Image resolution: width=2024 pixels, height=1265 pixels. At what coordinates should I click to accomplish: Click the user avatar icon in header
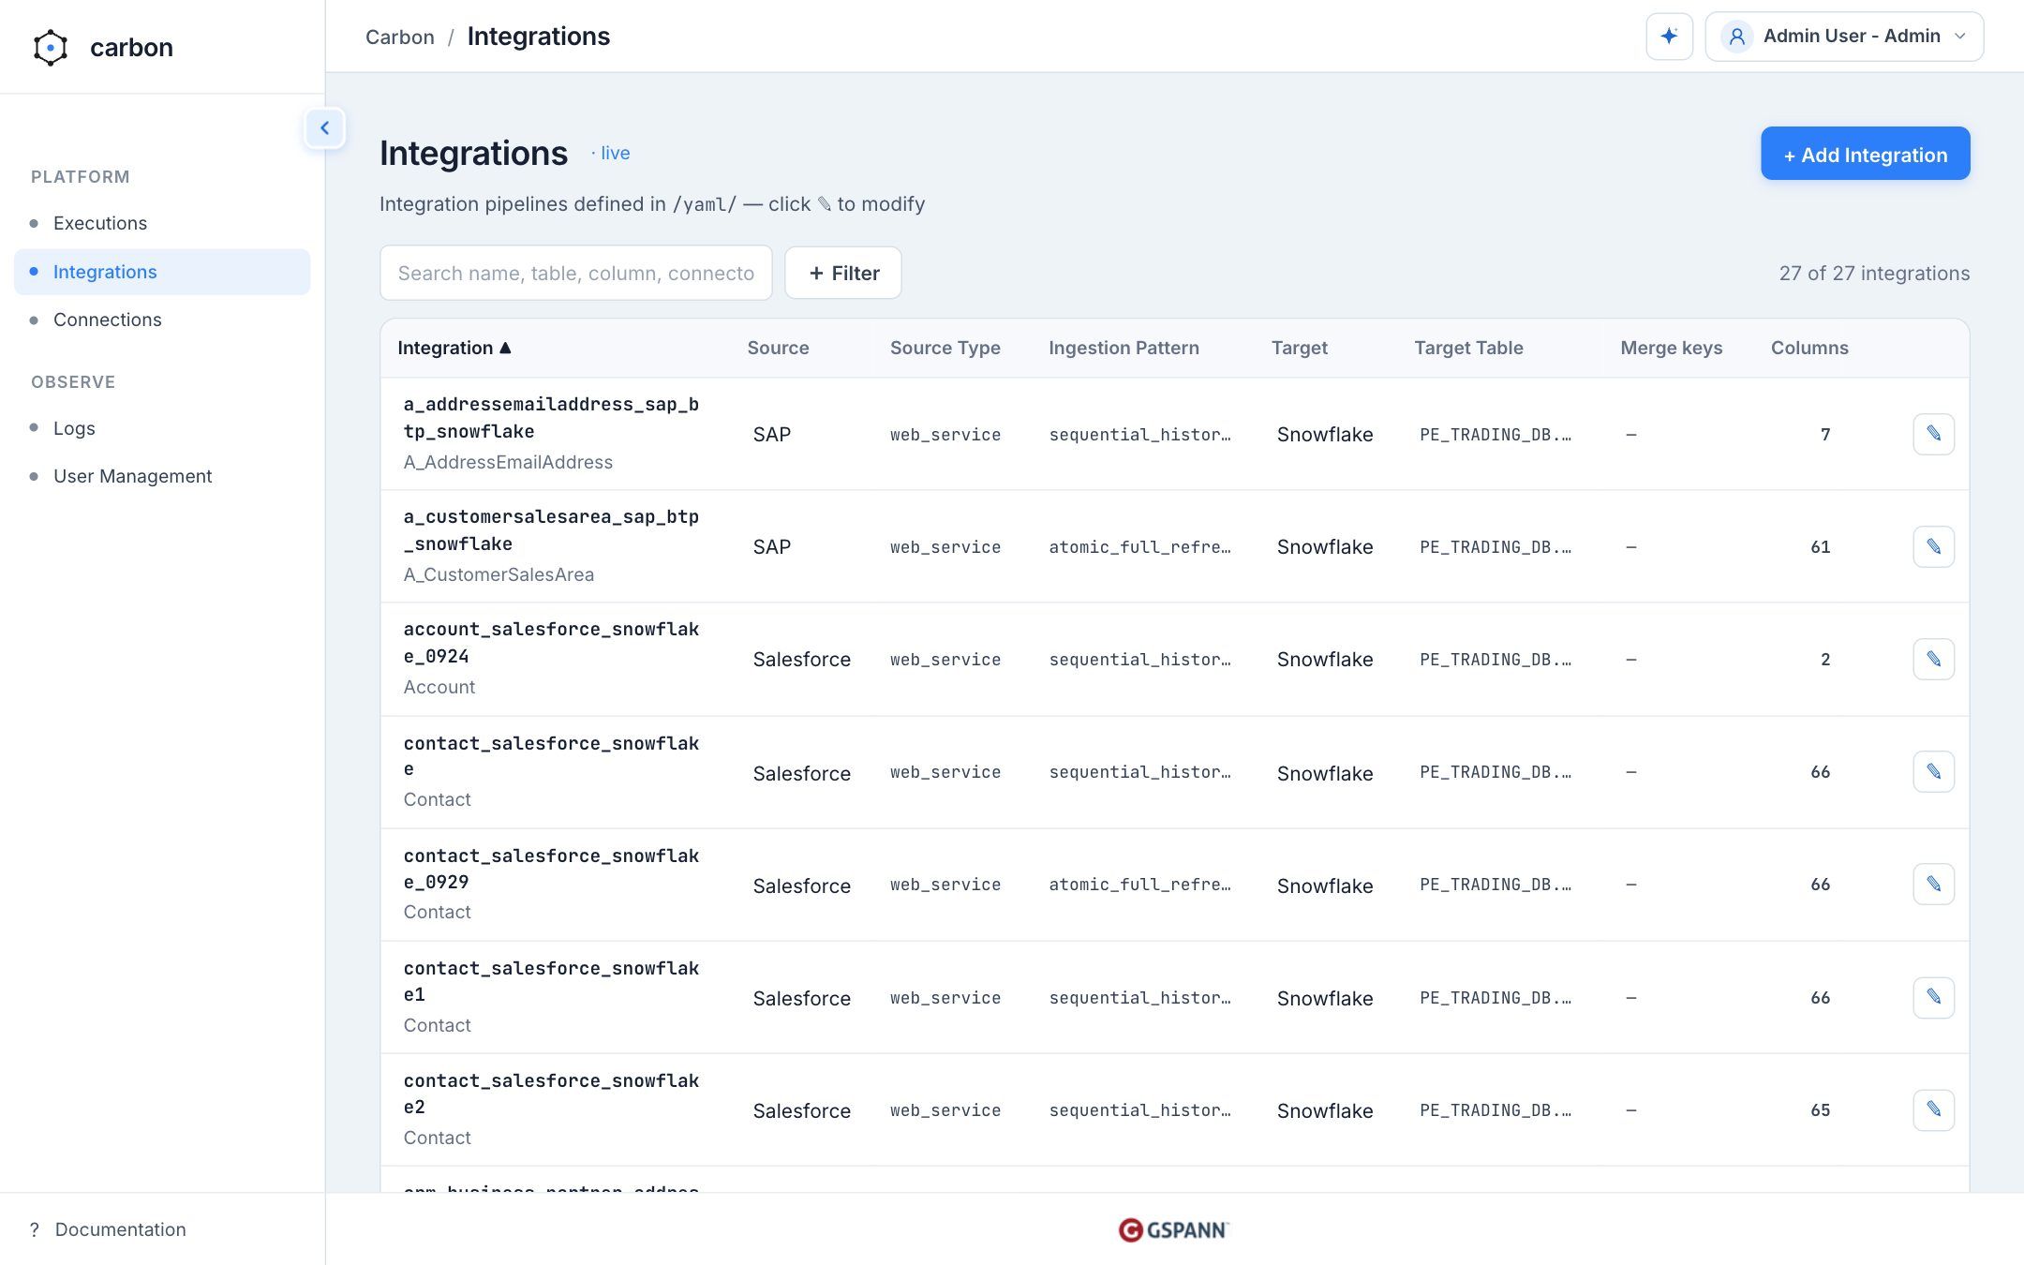click(x=1736, y=37)
